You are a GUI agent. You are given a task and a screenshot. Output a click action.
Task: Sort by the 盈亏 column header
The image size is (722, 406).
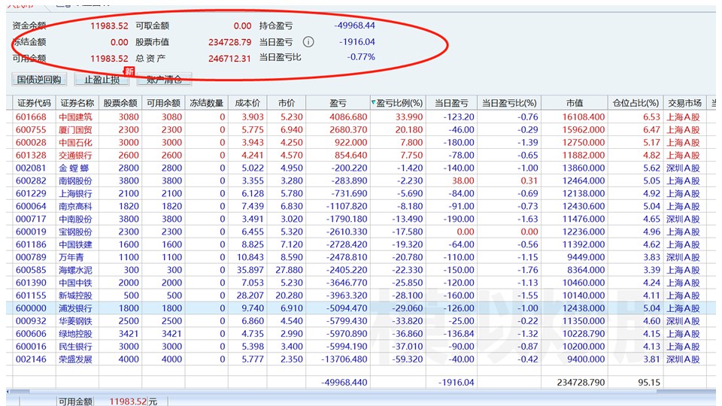click(x=338, y=103)
